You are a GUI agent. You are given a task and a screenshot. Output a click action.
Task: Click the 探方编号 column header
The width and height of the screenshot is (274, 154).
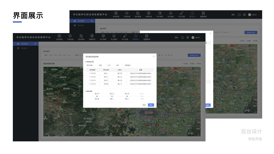pyautogui.click(x=92, y=70)
